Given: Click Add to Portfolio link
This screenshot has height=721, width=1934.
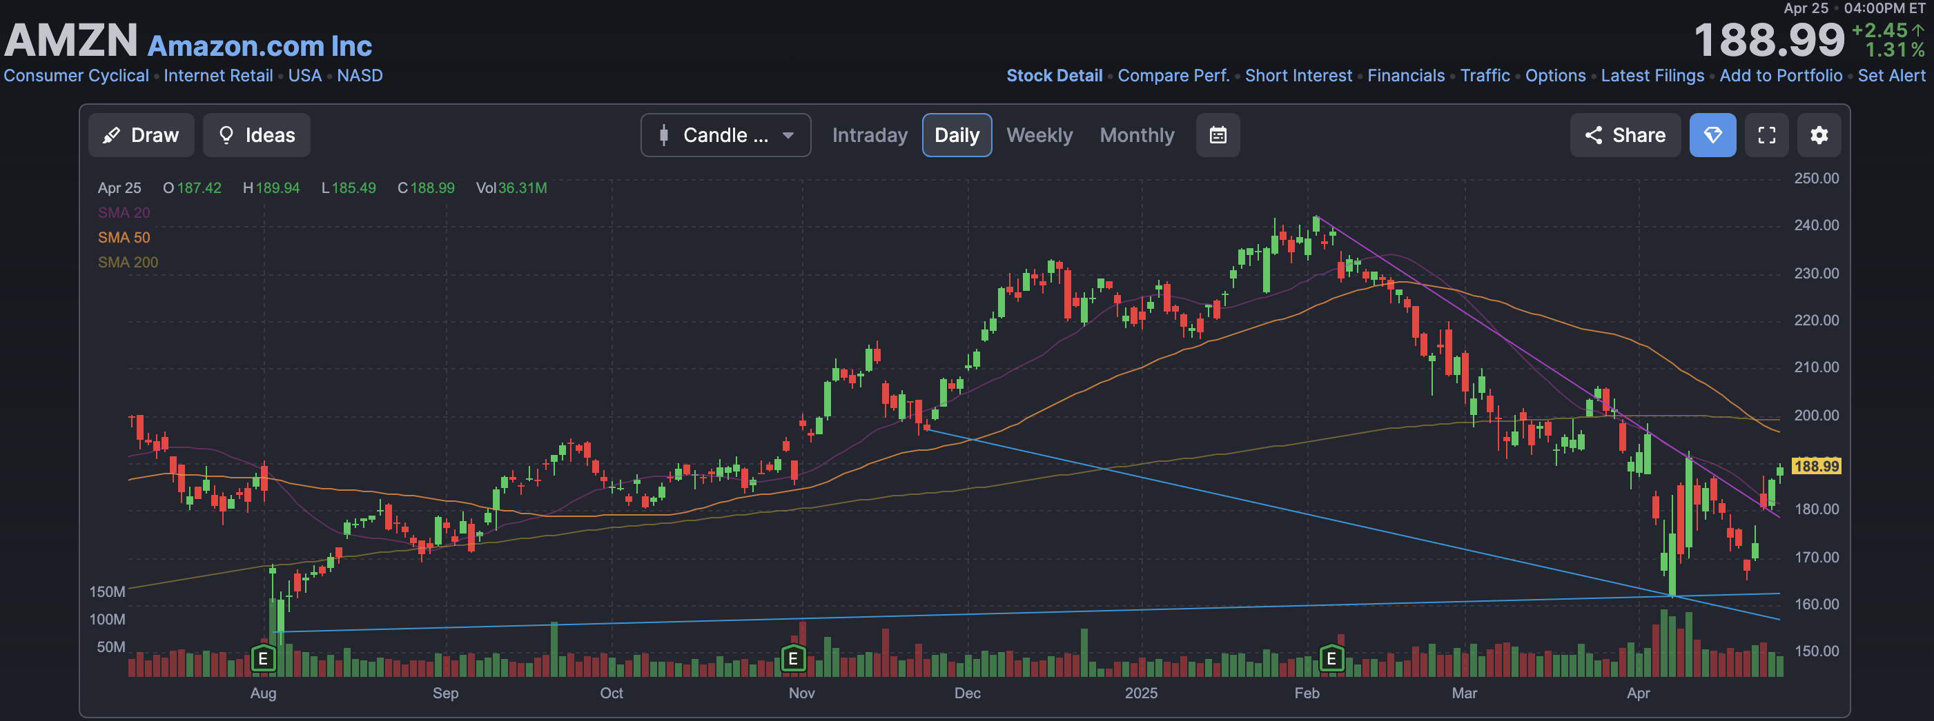Looking at the screenshot, I should 1780,76.
